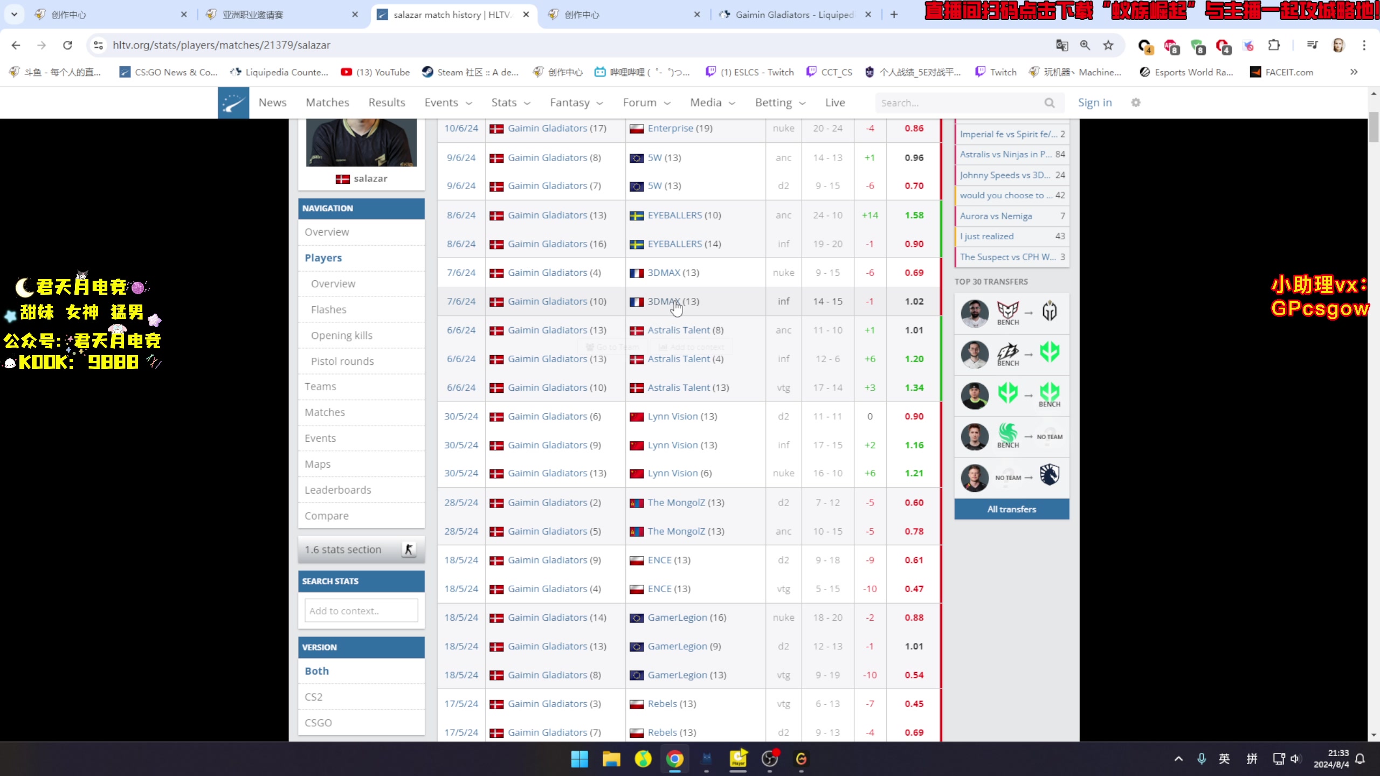
Task: Open the Leaderboards navigation link
Action: point(337,490)
